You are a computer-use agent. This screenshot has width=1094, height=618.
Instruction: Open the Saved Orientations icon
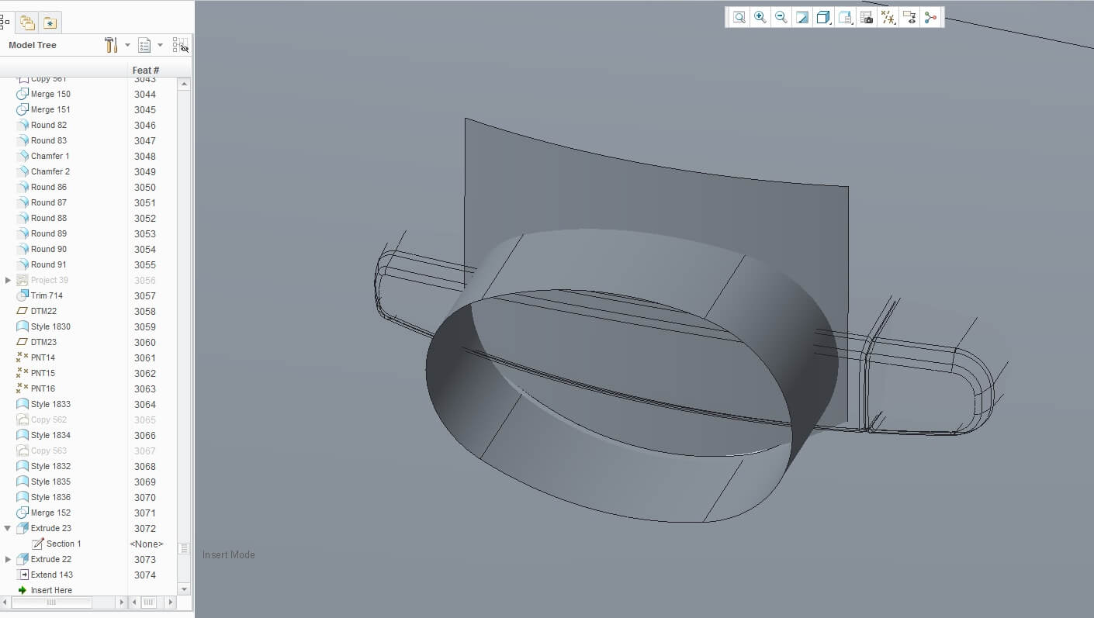(845, 17)
